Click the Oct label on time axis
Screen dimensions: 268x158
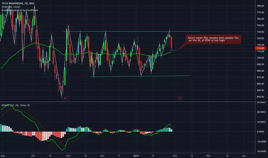click(x=33, y=156)
